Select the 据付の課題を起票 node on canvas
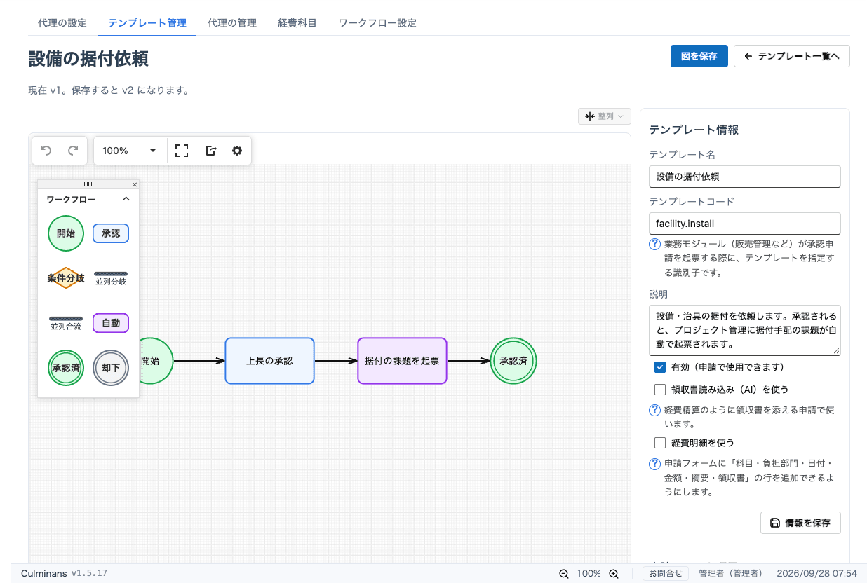 [x=402, y=361]
